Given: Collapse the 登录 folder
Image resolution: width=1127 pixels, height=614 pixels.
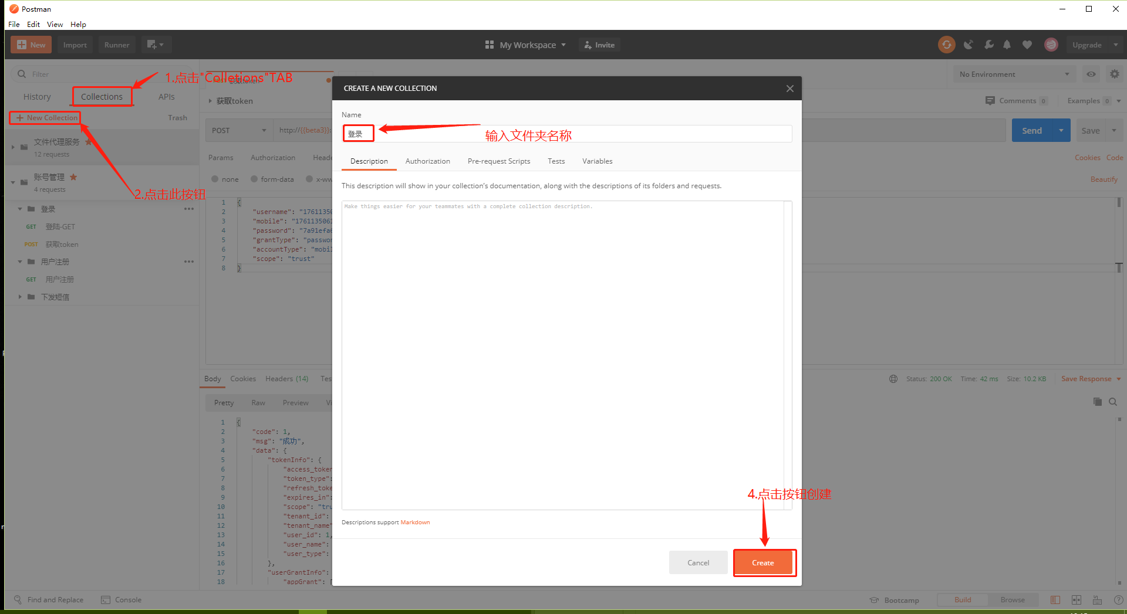Looking at the screenshot, I should tap(20, 209).
